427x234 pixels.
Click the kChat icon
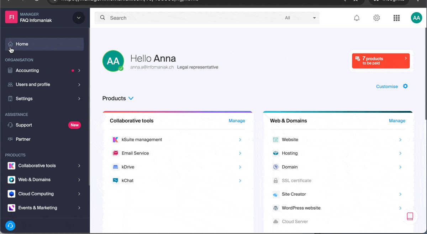[x=115, y=180]
